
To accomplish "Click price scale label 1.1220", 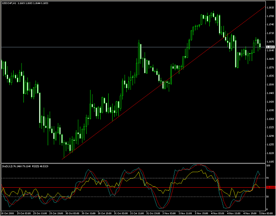I will [x=270, y=153].
